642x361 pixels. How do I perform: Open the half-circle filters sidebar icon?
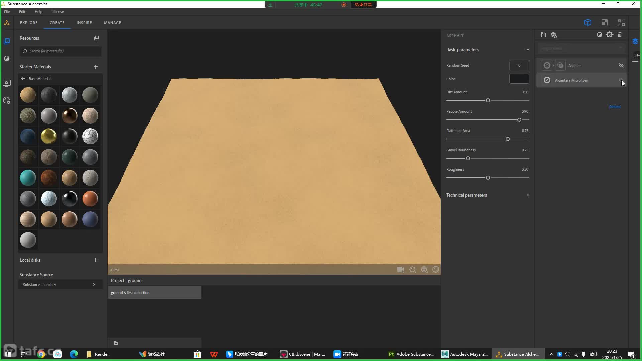point(7,58)
